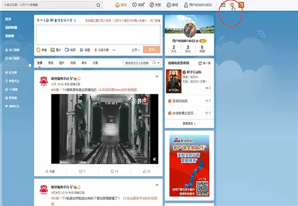This screenshot has height=206, width=298.
Task: Add picture with 图片 button
Action: (56, 50)
